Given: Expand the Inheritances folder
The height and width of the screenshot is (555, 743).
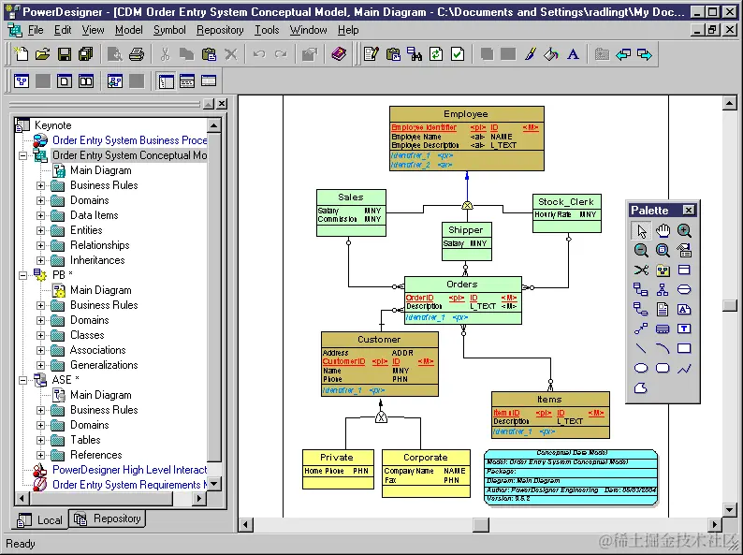Looking at the screenshot, I should [x=41, y=260].
